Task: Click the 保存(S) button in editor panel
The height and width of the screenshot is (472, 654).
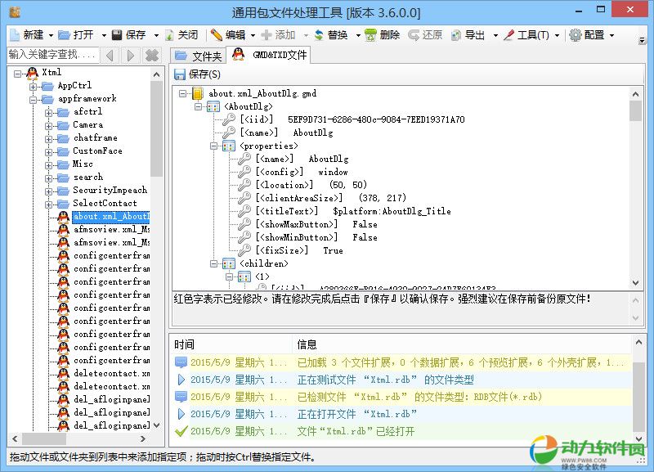Action: point(197,74)
